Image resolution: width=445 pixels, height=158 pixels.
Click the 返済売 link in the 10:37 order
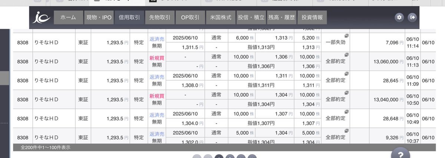[157, 134]
